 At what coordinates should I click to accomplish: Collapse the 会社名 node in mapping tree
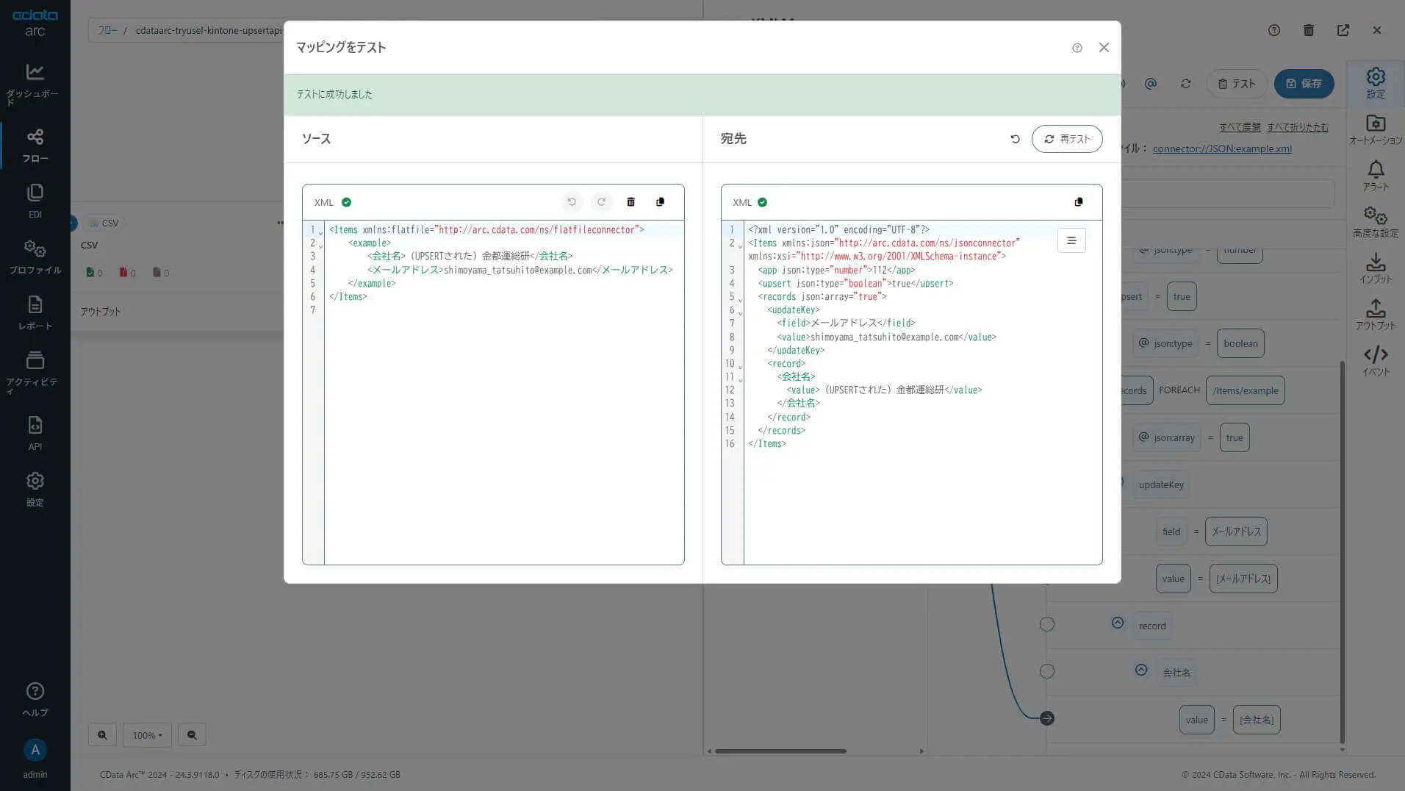point(1141,670)
